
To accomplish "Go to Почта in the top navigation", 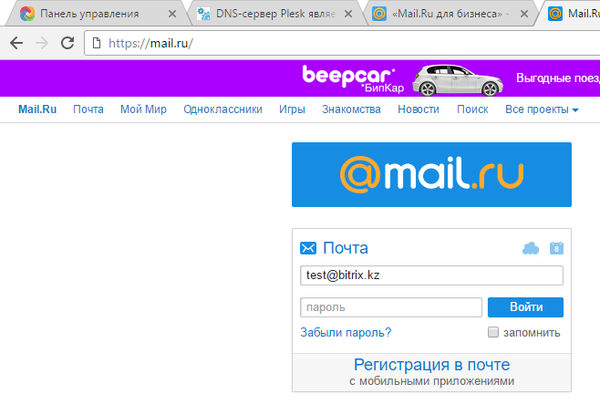I will pyautogui.click(x=88, y=109).
